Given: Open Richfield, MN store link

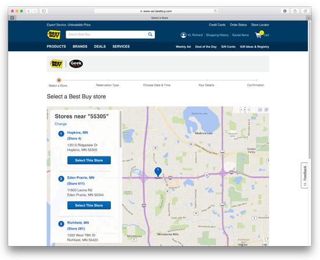Looking at the screenshot, I should coord(78,223).
